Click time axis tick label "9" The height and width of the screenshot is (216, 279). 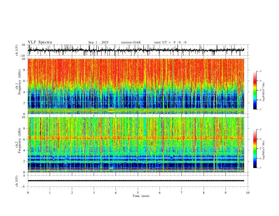225,193
